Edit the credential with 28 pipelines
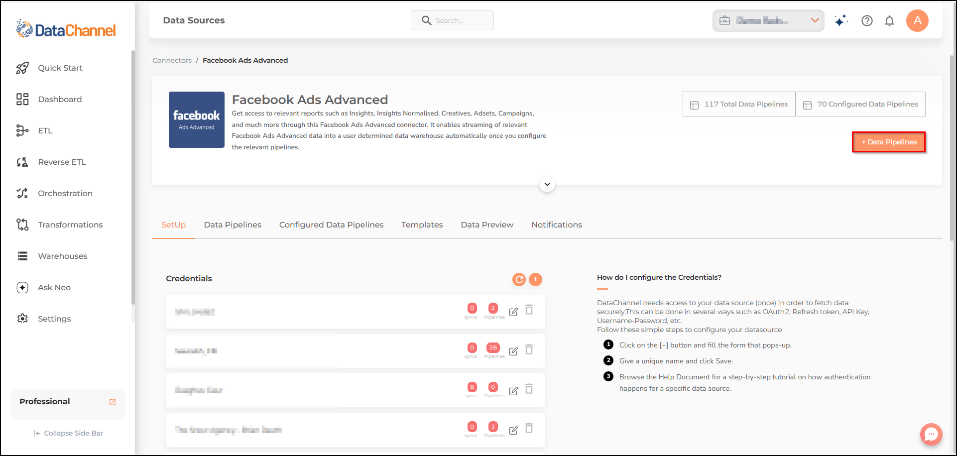Image resolution: width=957 pixels, height=456 pixels. pyautogui.click(x=513, y=351)
